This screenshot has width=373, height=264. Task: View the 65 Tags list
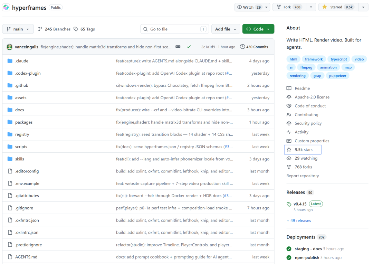point(84,29)
